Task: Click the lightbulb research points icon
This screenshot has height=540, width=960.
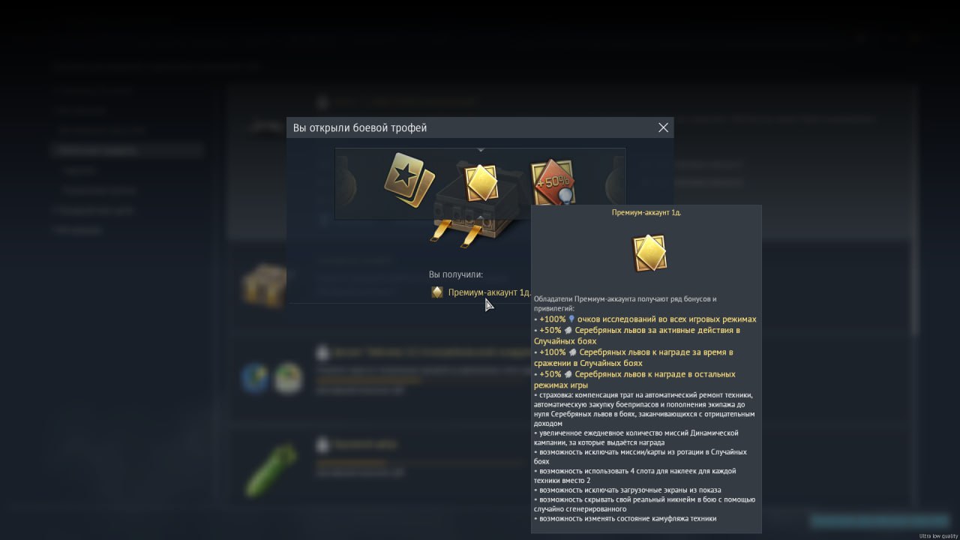Action: (571, 319)
